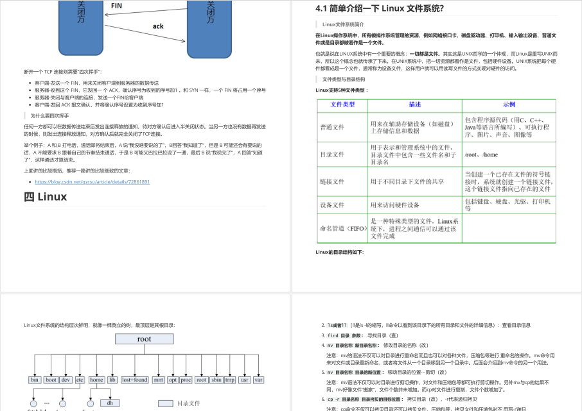The width and height of the screenshot is (582, 411).
Task: Click the 'mnt' directory node
Action: (x=159, y=380)
